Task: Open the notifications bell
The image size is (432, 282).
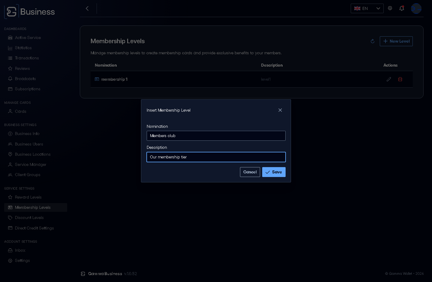Action: coord(402,8)
